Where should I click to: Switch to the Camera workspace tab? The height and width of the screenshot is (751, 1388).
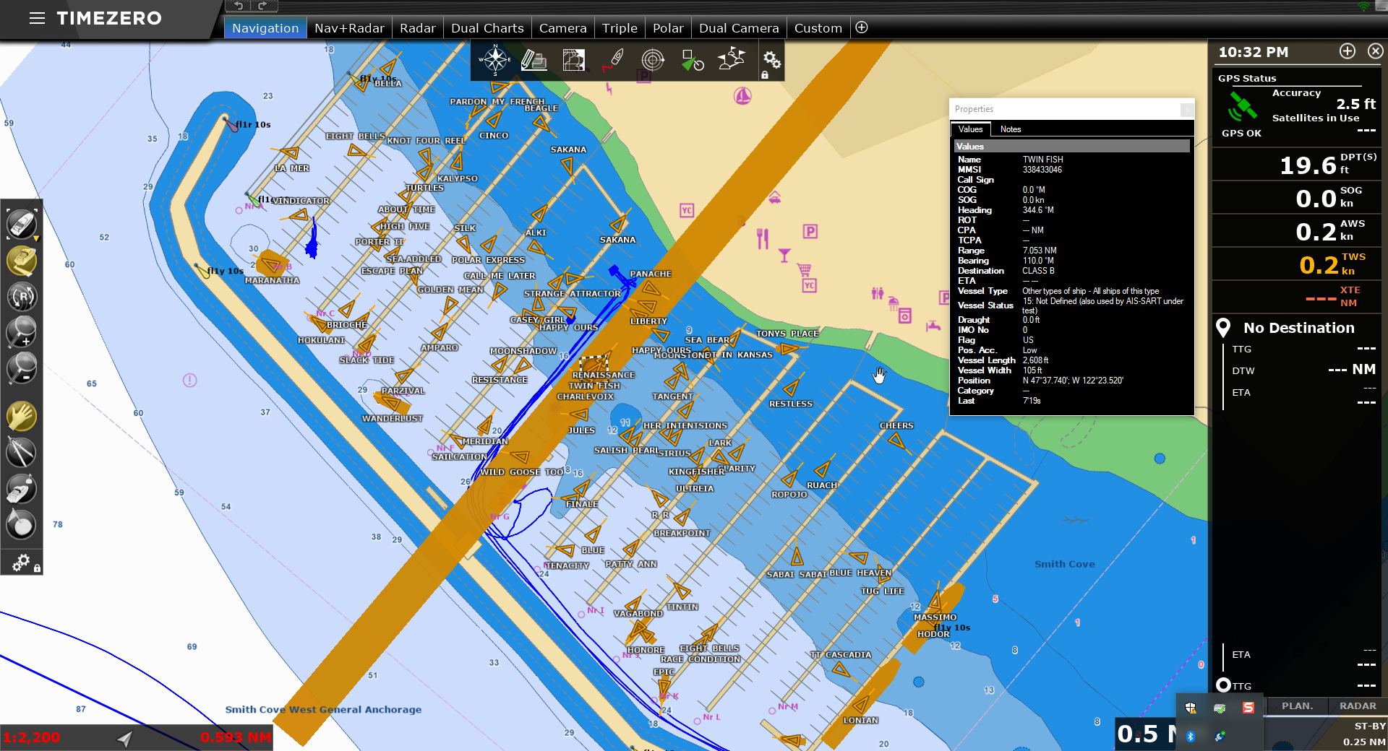(562, 28)
